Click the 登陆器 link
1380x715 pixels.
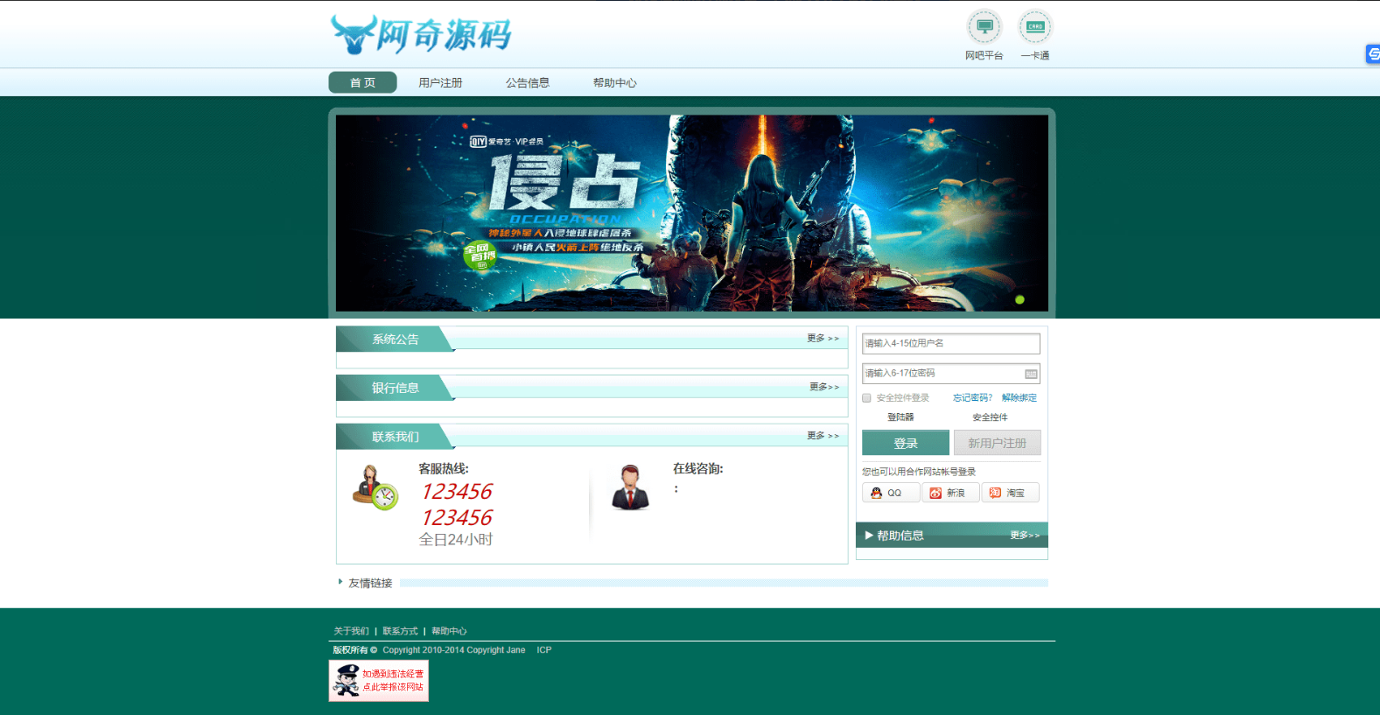pyautogui.click(x=900, y=417)
